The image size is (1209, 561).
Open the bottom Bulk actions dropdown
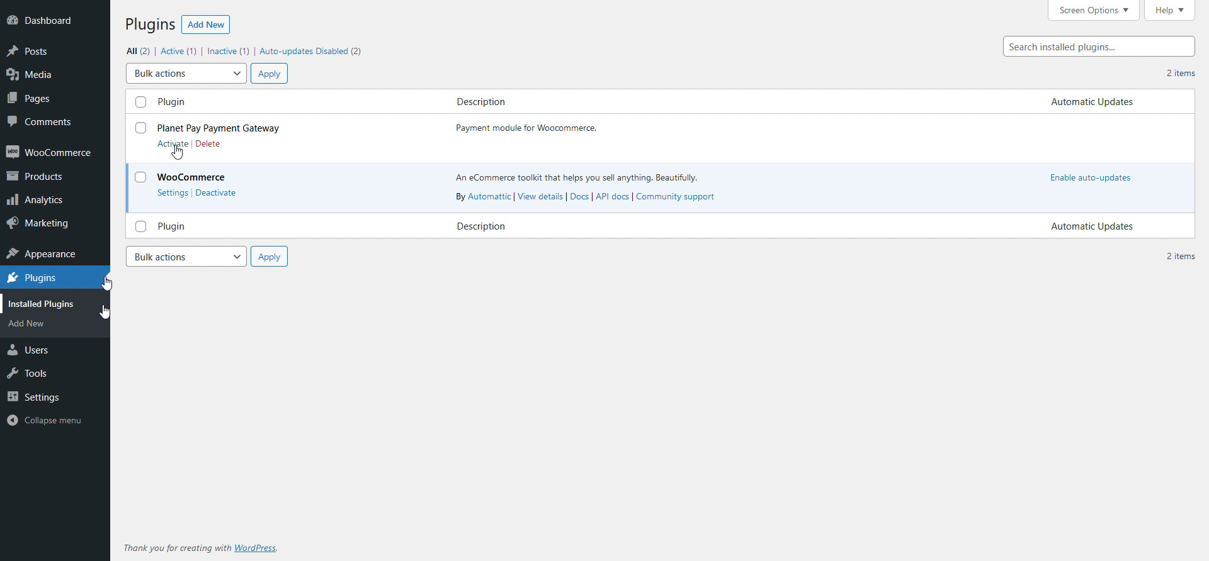(x=186, y=257)
